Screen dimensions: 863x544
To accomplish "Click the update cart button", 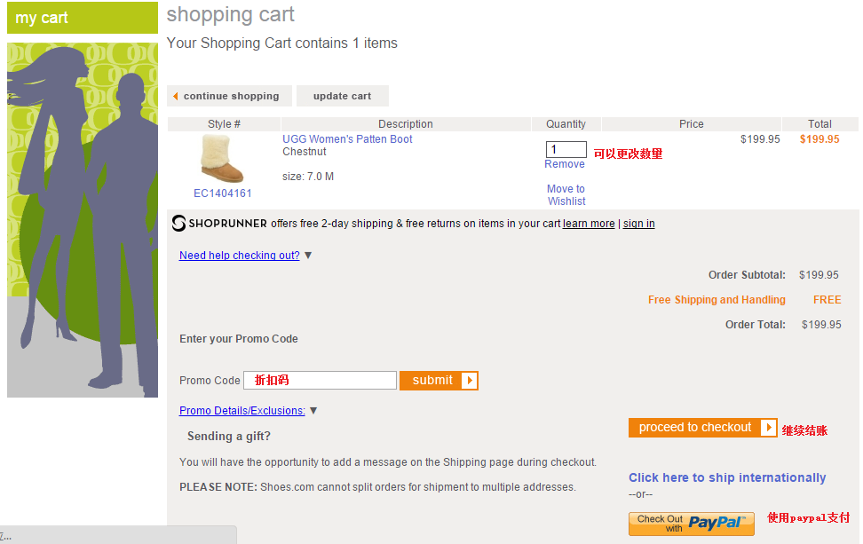I will [x=343, y=96].
